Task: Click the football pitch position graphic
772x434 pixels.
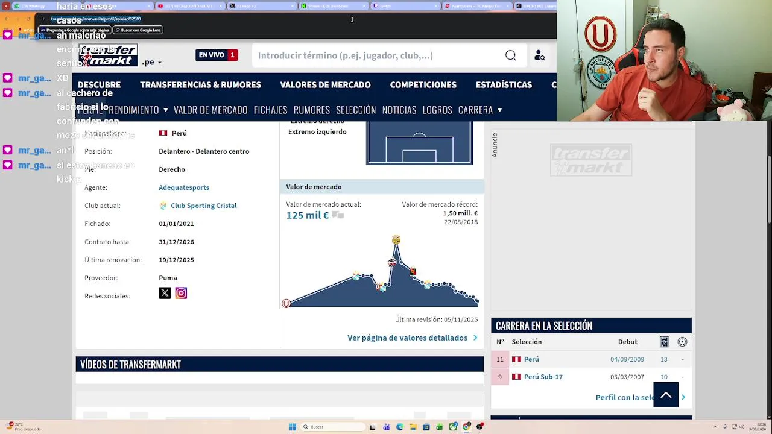Action: click(419, 142)
